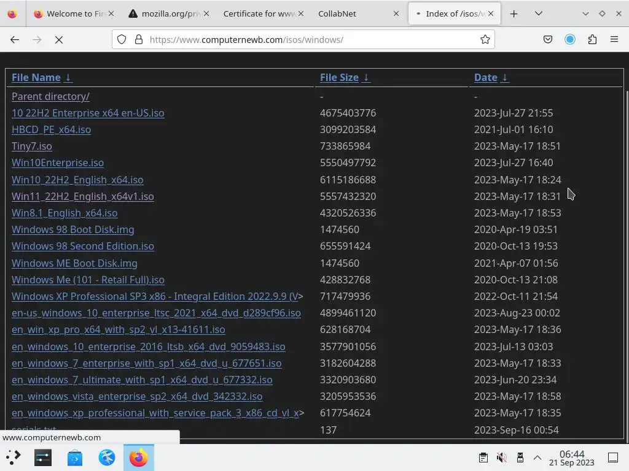The height and width of the screenshot is (471, 629).
Task: Open the Firefox account icon
Action: click(569, 39)
